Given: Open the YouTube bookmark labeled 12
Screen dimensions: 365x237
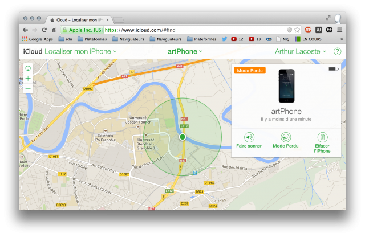Looking at the screenshot, I should click(237, 39).
